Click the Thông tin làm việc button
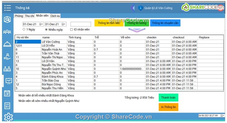 point(109,23)
